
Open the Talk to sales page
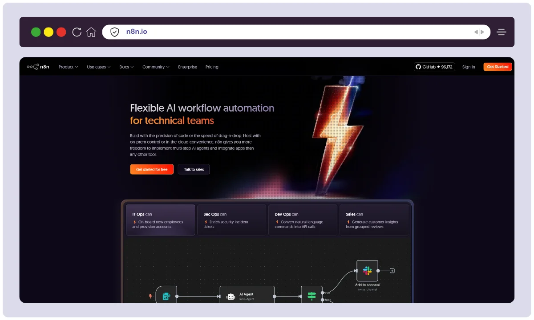tap(194, 169)
